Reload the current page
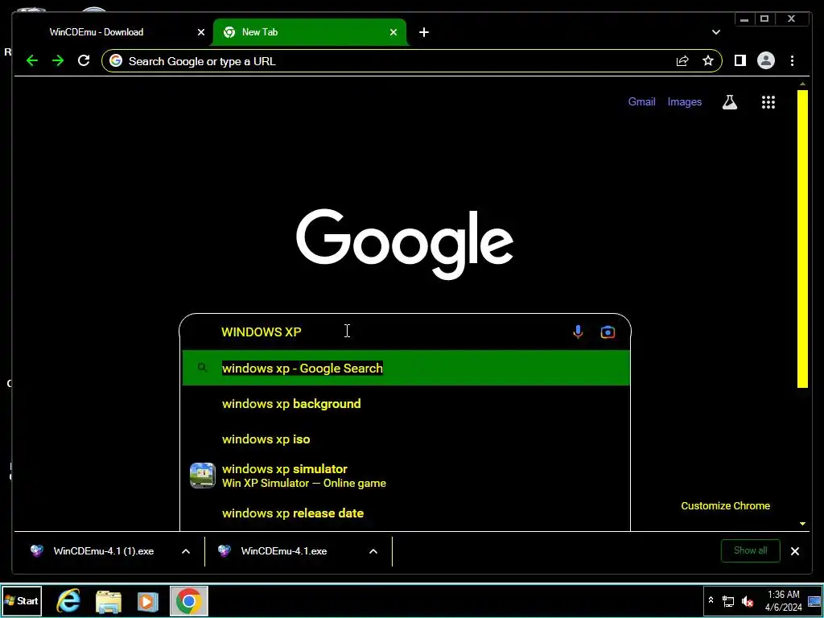824x618 pixels. coord(84,60)
